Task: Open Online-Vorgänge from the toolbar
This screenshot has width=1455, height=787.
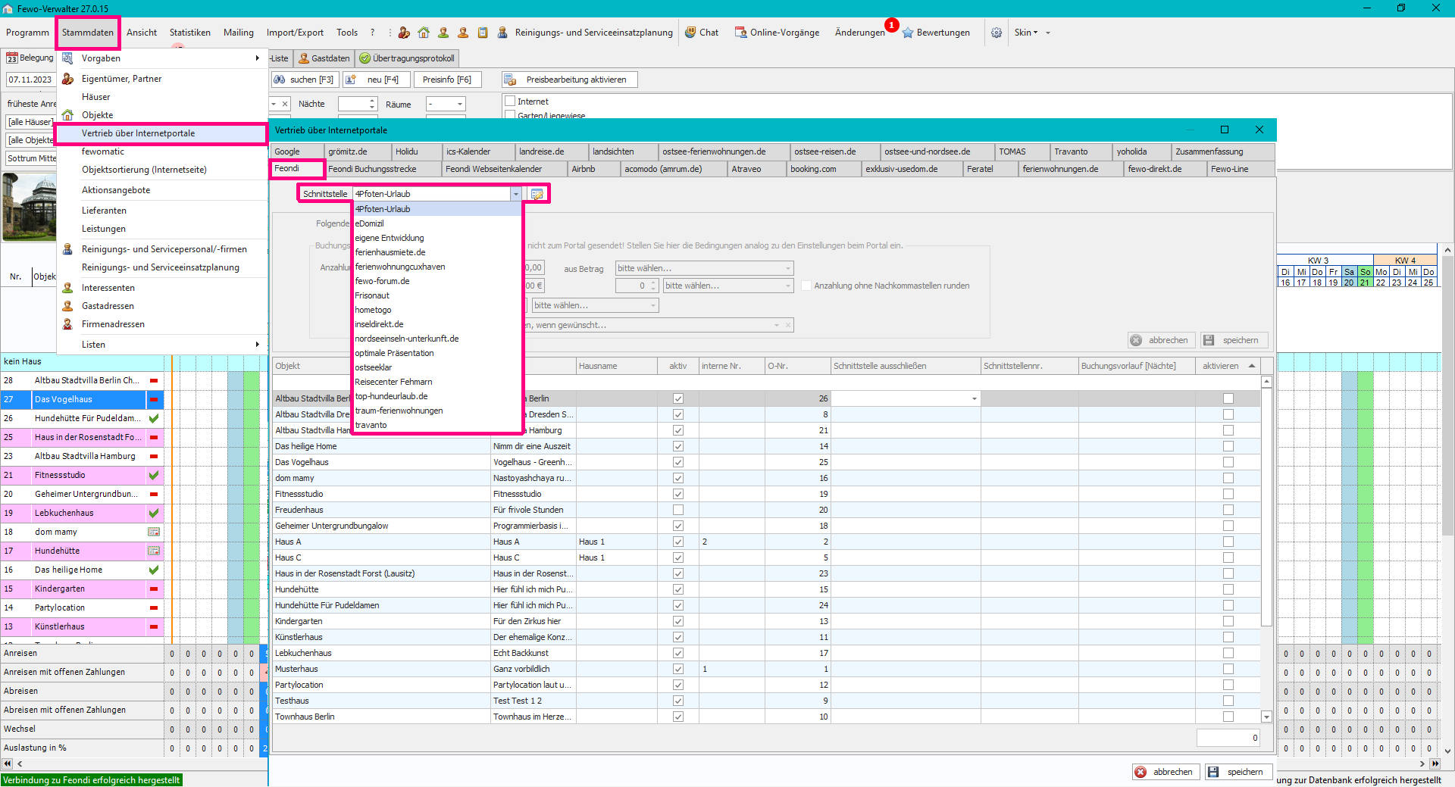Action: pos(778,33)
